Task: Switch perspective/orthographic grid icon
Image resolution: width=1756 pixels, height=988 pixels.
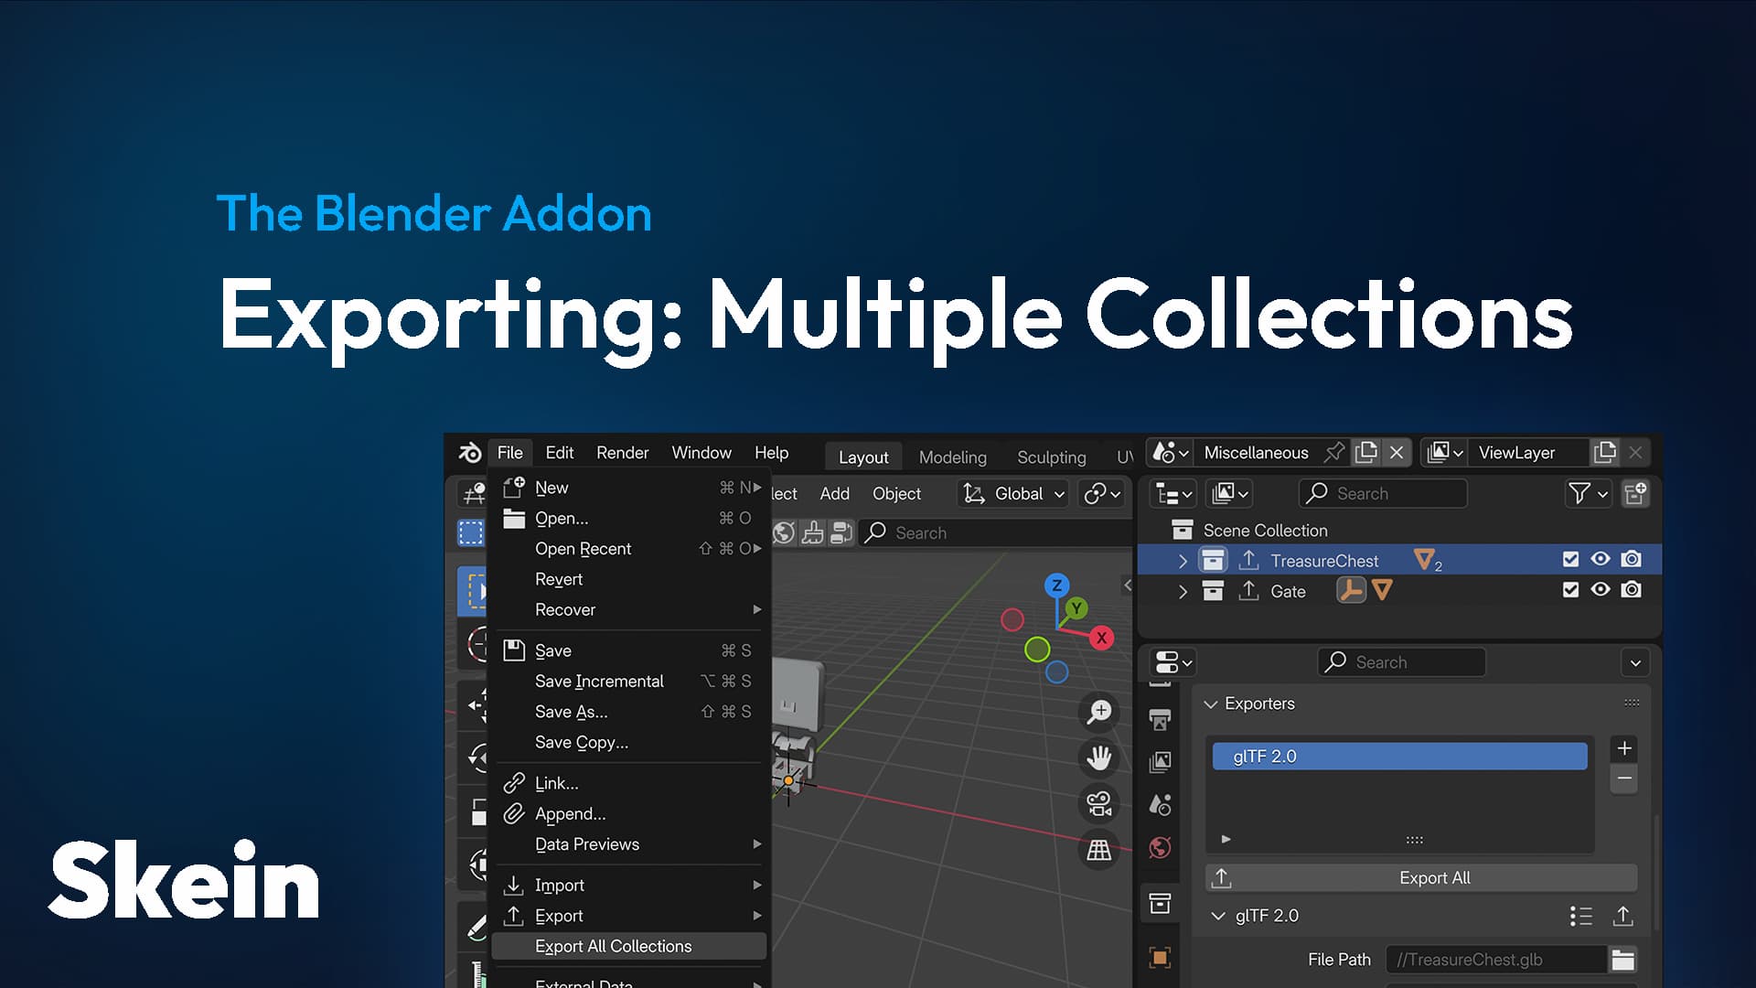Action: (1098, 851)
